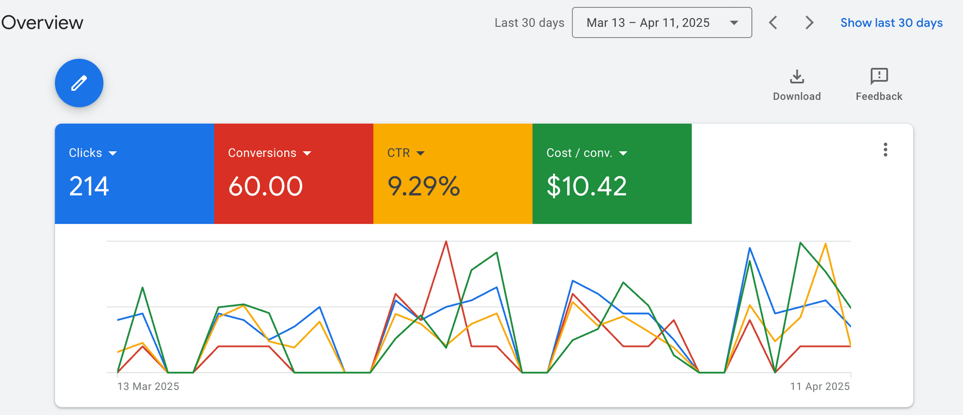The image size is (963, 415).
Task: Click the 11 Apr 2025 axis label
Action: (820, 386)
